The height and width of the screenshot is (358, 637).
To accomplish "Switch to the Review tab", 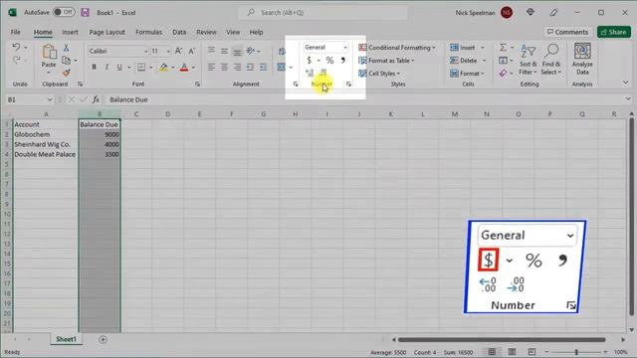I will pos(206,32).
